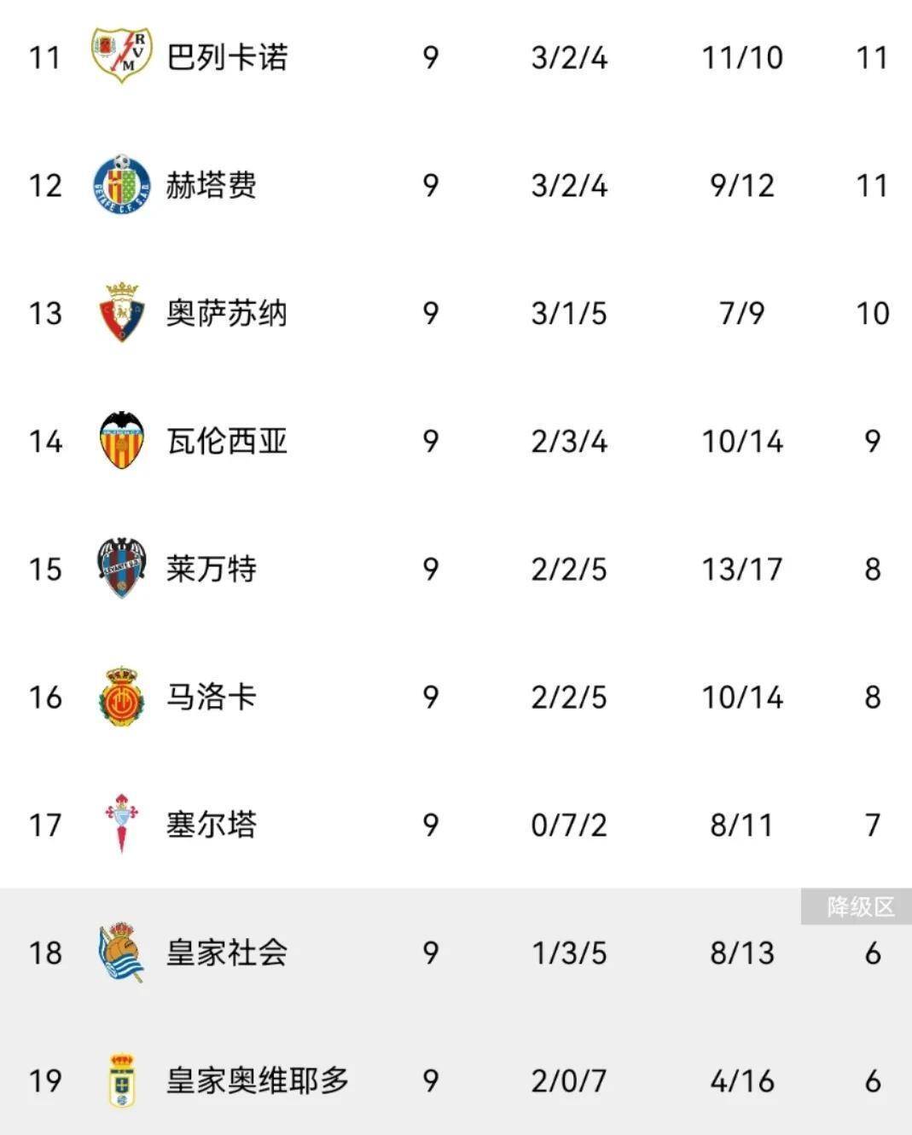Open the Levante club badge

click(122, 568)
